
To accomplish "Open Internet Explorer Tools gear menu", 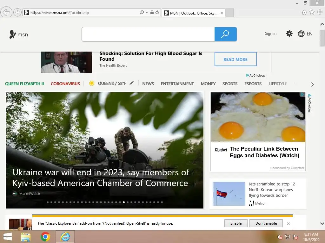I will point(320,12).
